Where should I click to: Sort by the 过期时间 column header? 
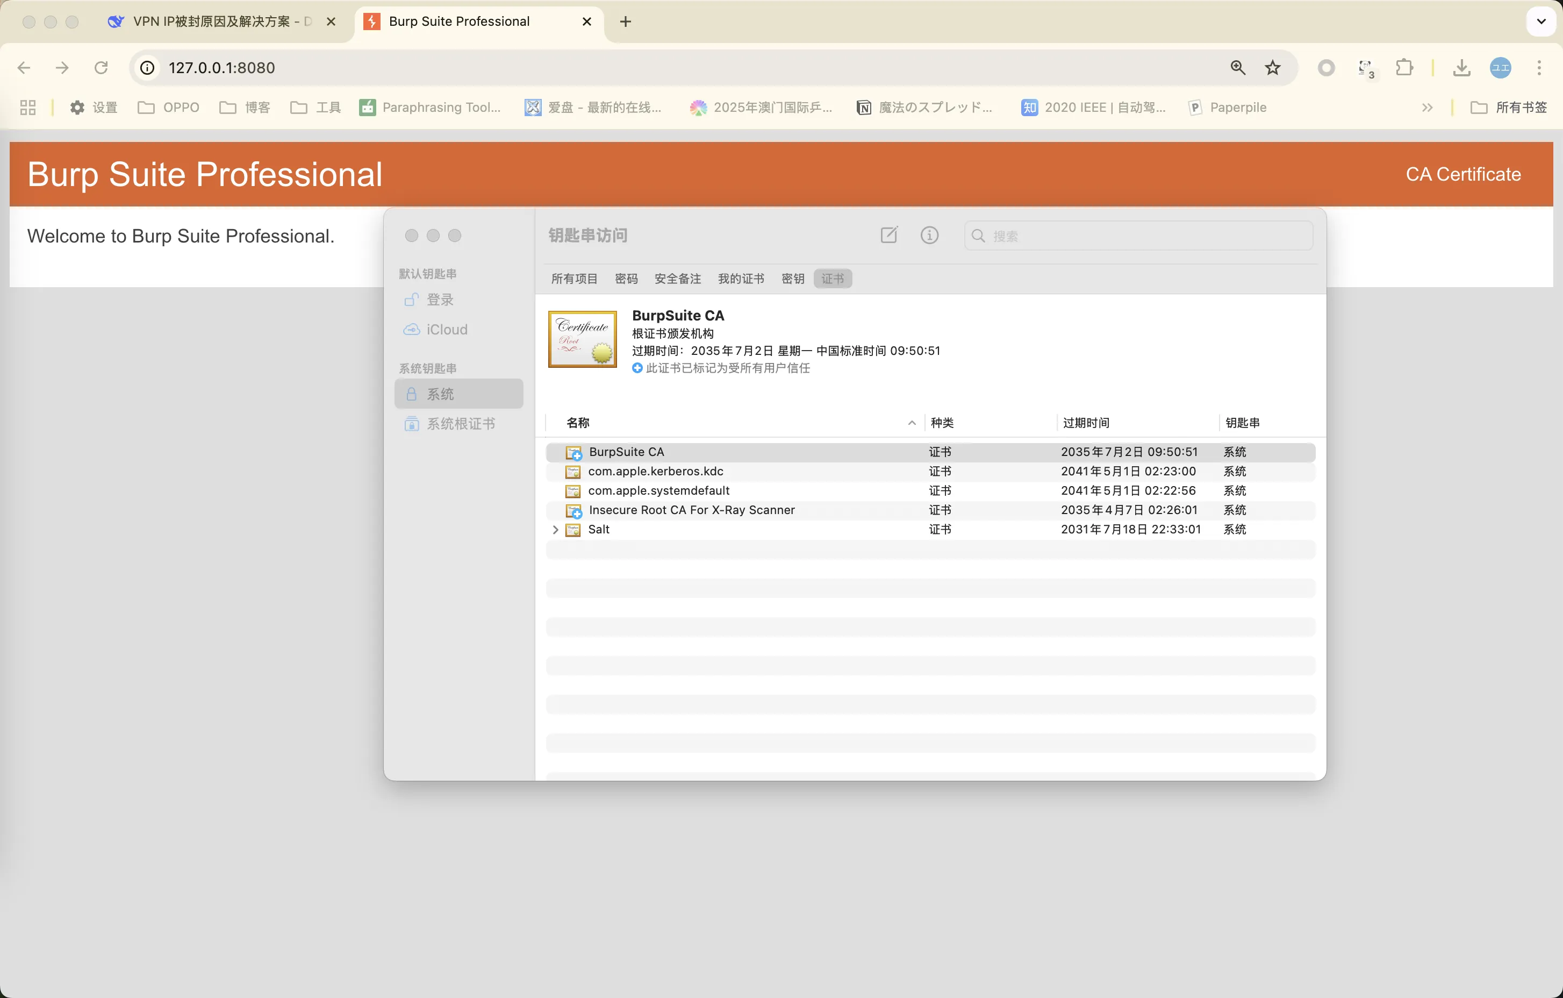coord(1138,423)
